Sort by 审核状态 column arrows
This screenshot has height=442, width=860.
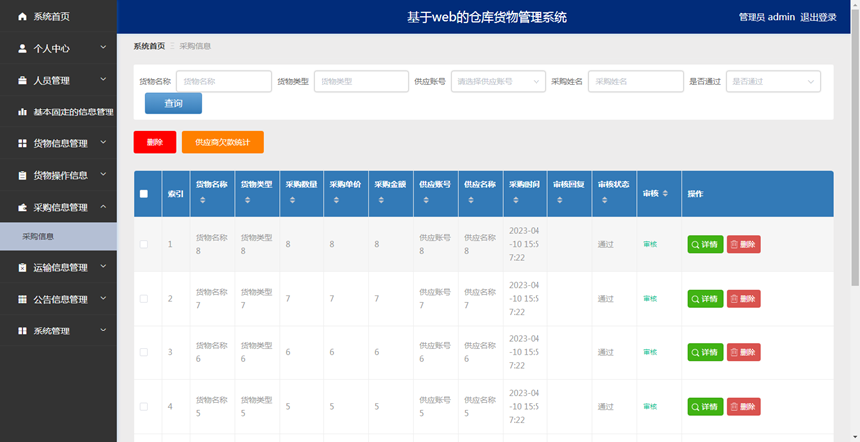[605, 201]
